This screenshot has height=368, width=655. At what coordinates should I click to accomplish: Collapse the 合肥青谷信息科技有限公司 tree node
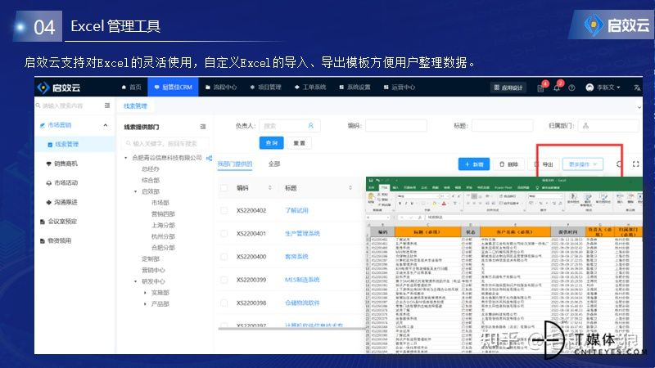[x=126, y=158]
